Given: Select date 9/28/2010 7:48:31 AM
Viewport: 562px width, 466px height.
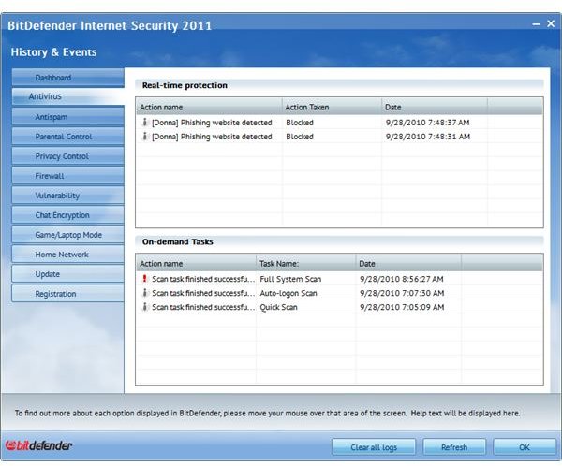Looking at the screenshot, I should pos(428,137).
